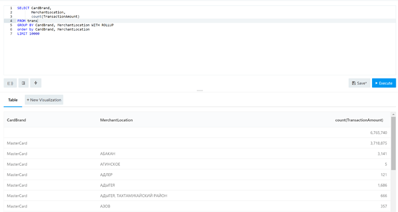Switch to the Table tab
Viewport: 398px width, 212px height.
[13, 100]
